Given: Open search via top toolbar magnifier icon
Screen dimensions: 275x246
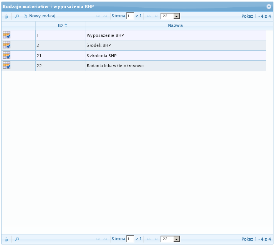Looking at the screenshot, I should coord(17,16).
